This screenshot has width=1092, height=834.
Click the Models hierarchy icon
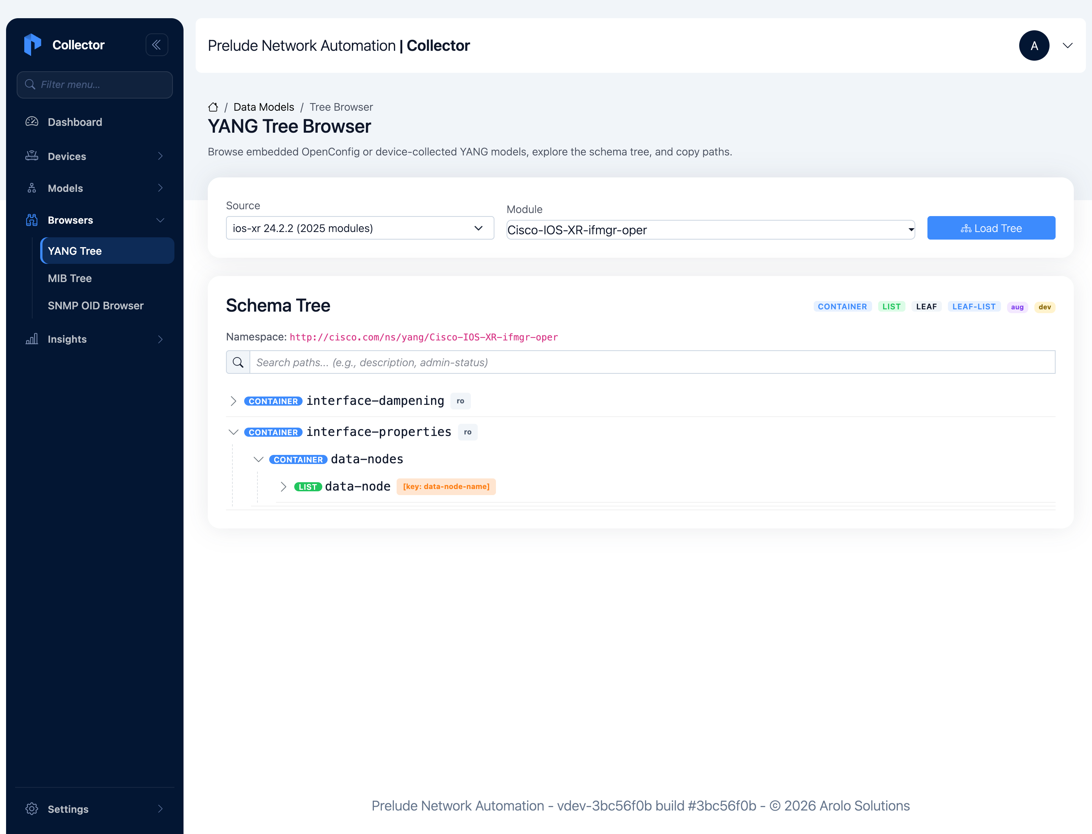click(32, 188)
